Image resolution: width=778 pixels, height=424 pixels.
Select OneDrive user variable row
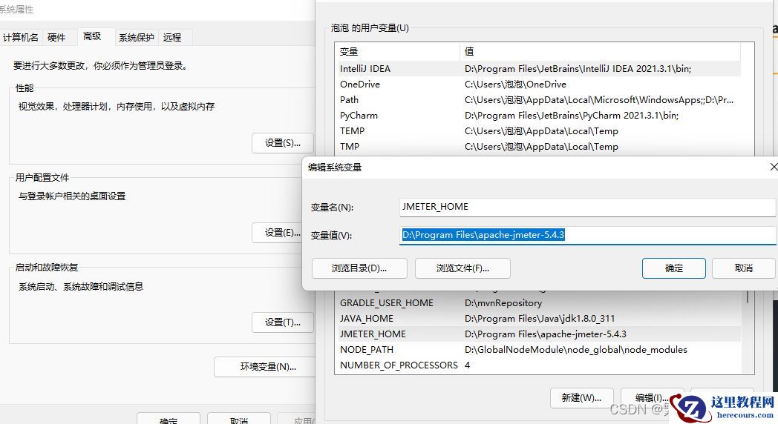click(x=540, y=85)
